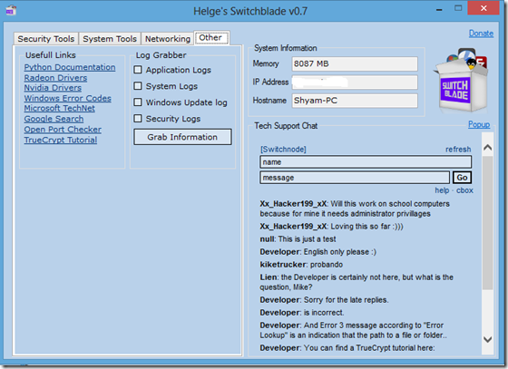Open the chat help link
The image size is (508, 369).
coord(442,190)
